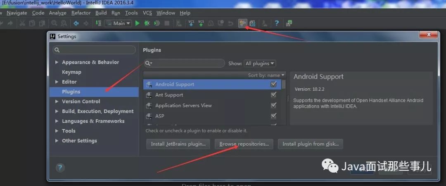Open the Analyze menu
This screenshot has height=186, width=446.
point(57,13)
